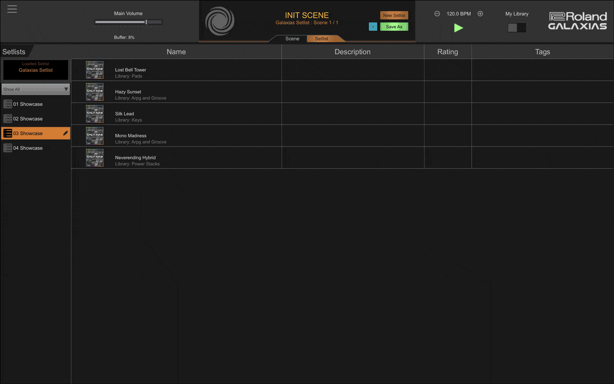Select the Lost Bell Tower scene name
Screen dimensions: 614x384
(x=131, y=70)
